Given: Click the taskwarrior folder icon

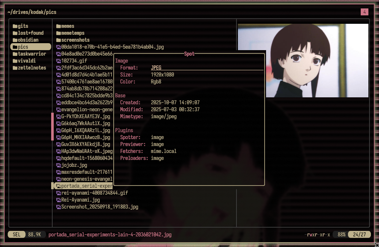Looking at the screenshot, I should (x=15, y=54).
